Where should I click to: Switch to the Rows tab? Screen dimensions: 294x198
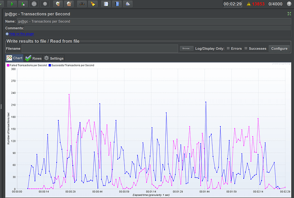pos(33,58)
